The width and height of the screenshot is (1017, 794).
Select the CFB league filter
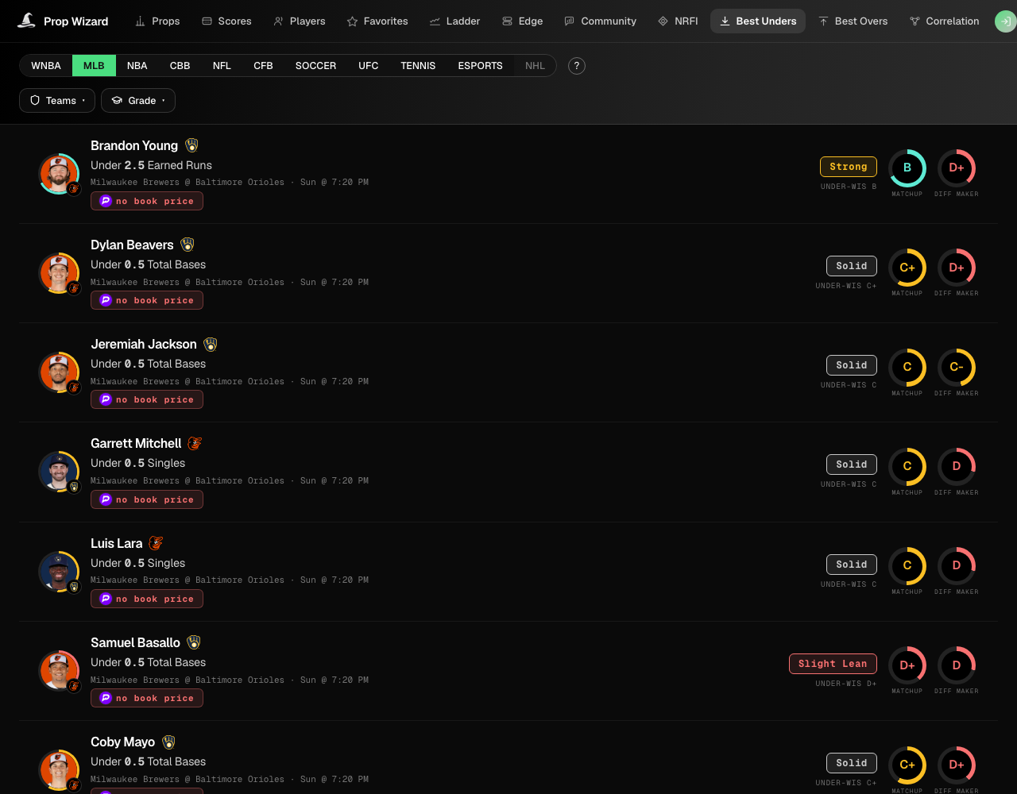264,66
